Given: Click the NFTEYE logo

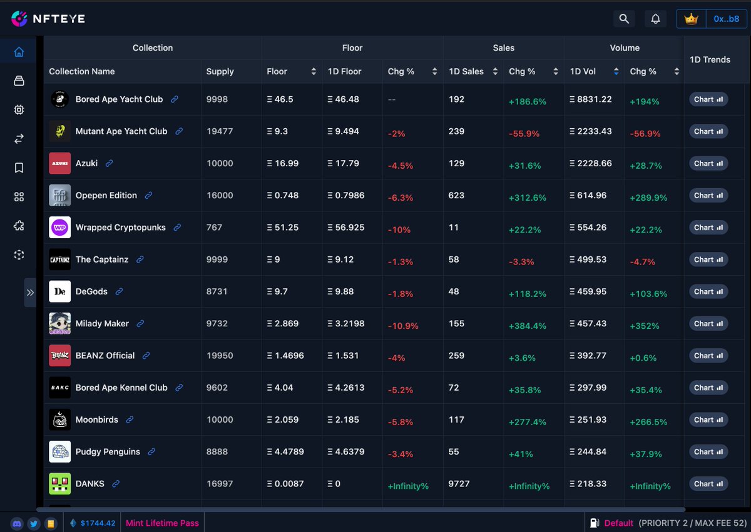Looking at the screenshot, I should click(48, 19).
